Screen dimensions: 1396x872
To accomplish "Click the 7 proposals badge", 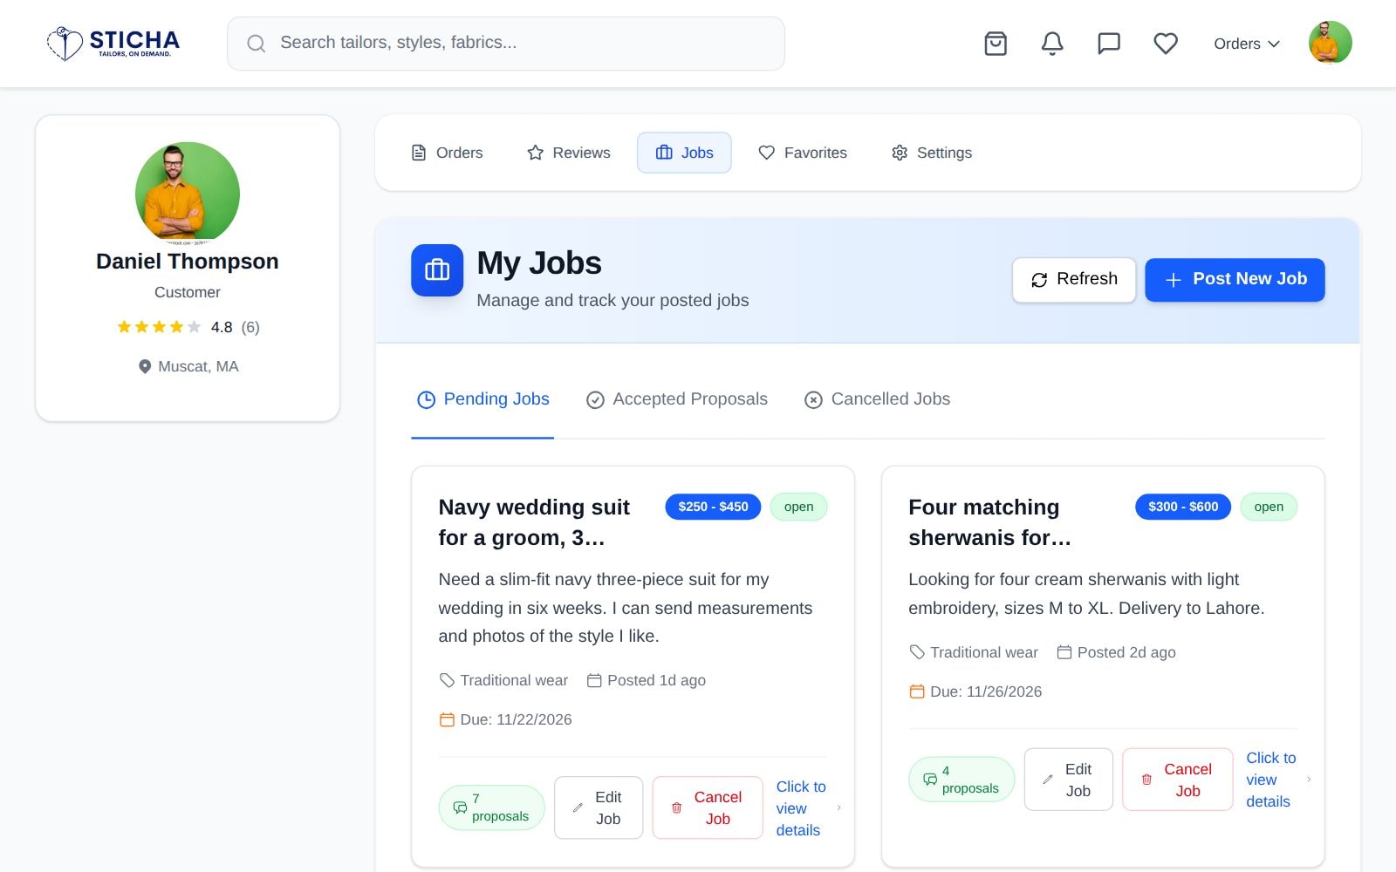I will 491,807.
